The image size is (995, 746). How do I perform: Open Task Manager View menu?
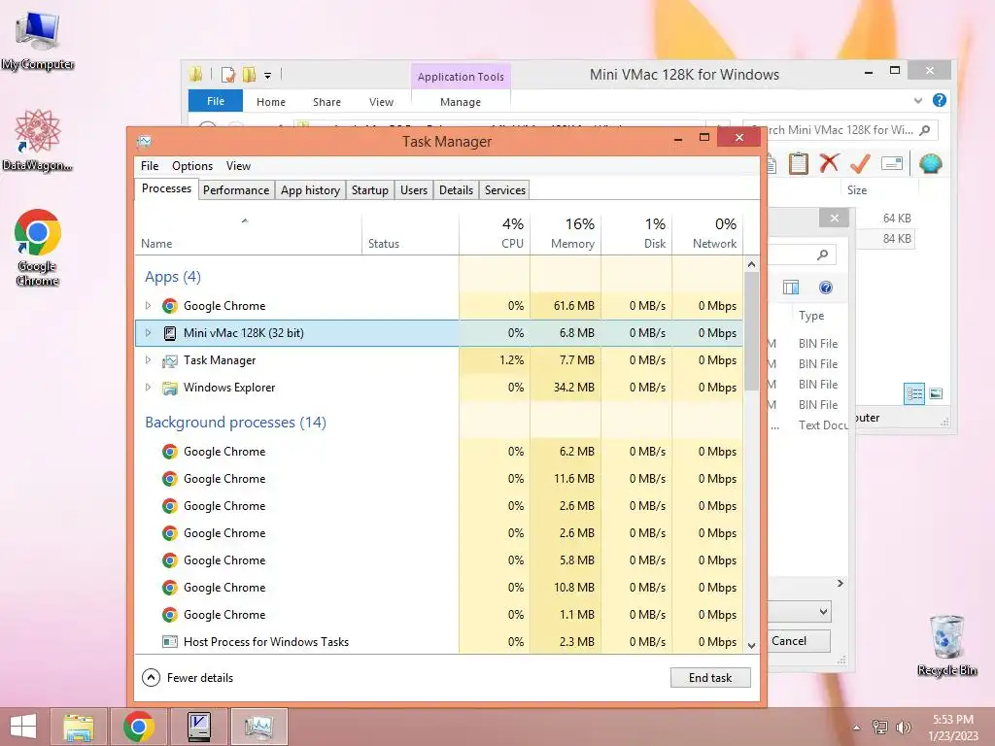point(238,165)
